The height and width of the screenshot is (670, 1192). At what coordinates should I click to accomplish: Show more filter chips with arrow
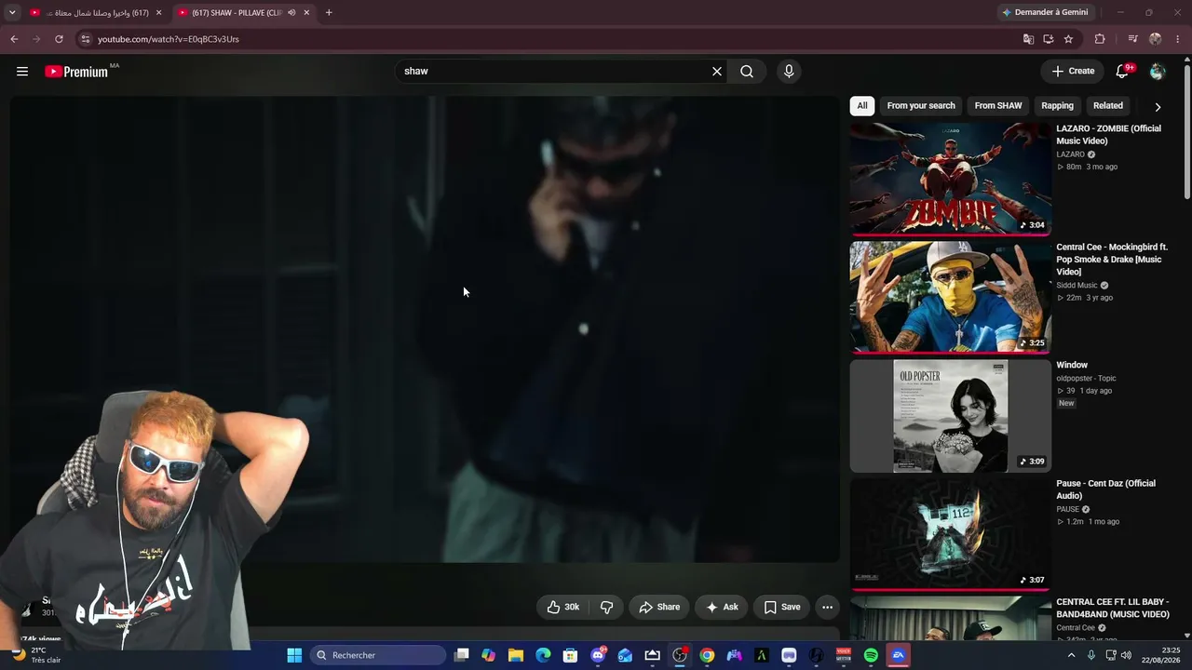point(1158,106)
